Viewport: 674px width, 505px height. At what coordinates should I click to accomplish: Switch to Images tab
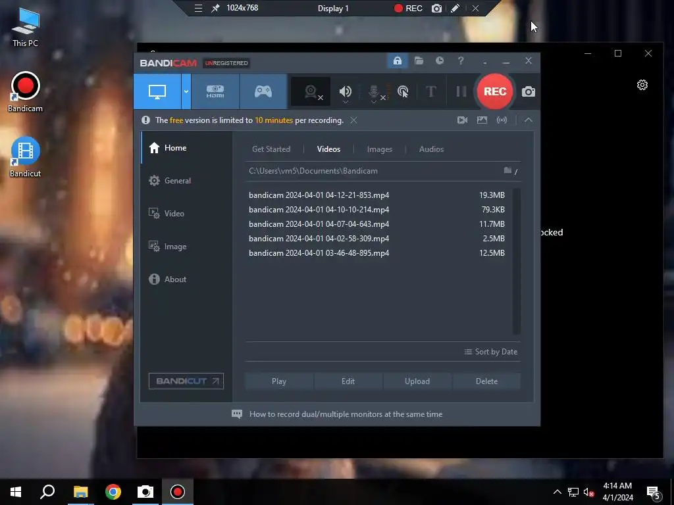380,149
